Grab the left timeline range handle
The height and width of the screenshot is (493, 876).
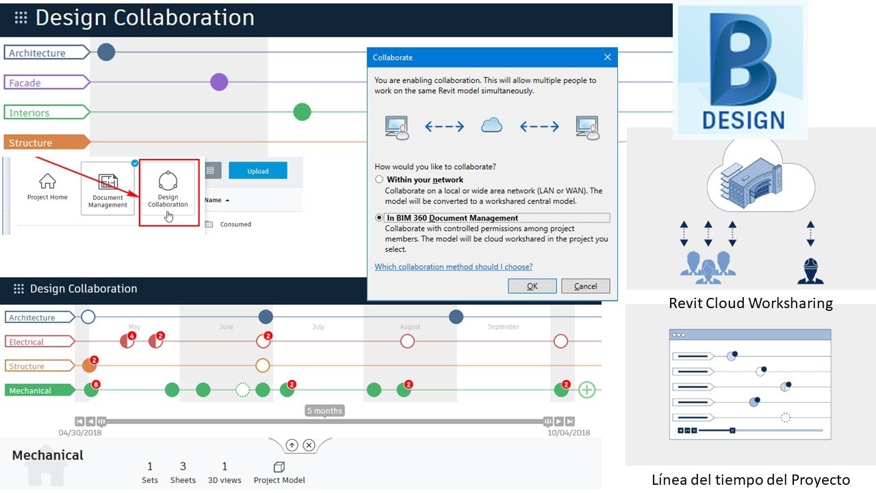[101, 422]
